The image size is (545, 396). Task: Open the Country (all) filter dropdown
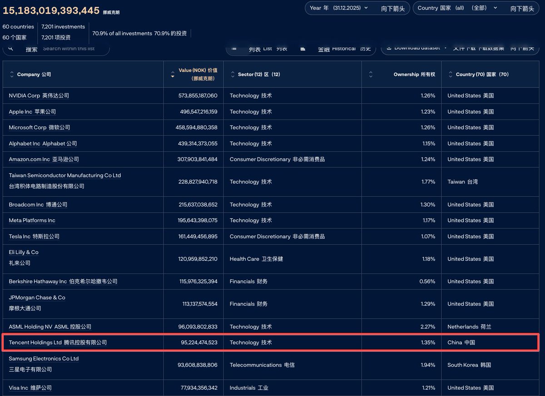point(476,8)
